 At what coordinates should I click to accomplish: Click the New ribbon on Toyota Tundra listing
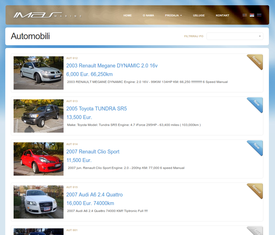tap(255, 105)
